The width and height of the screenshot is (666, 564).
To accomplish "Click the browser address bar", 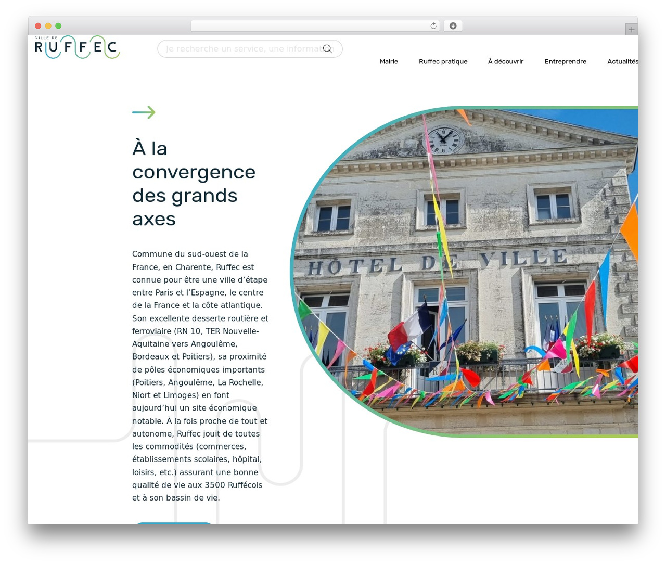I will [x=315, y=26].
